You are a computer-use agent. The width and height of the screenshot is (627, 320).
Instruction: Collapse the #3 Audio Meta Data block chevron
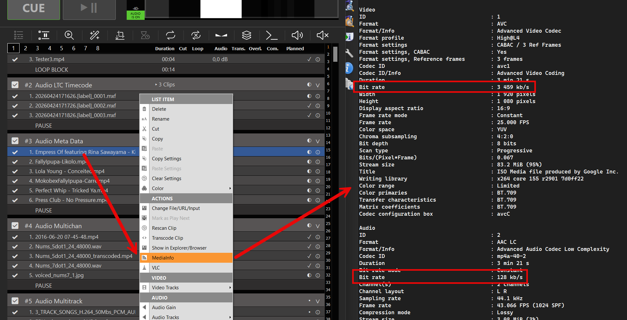point(318,141)
